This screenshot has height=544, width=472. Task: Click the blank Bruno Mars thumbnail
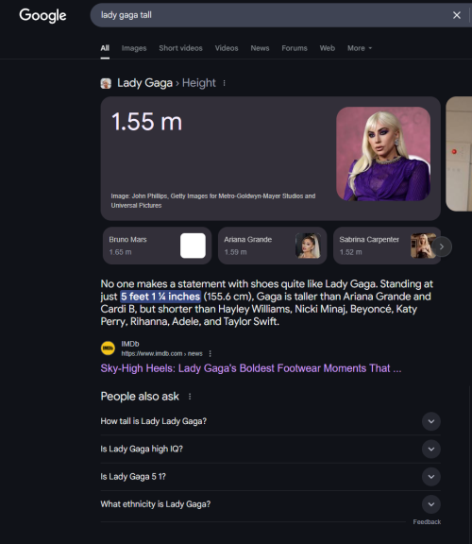point(193,246)
